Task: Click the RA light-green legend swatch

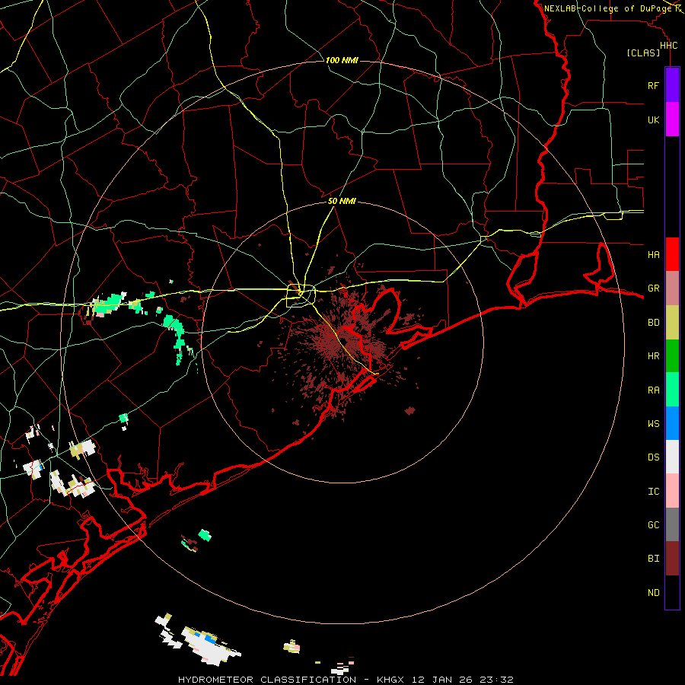Action: (672, 390)
